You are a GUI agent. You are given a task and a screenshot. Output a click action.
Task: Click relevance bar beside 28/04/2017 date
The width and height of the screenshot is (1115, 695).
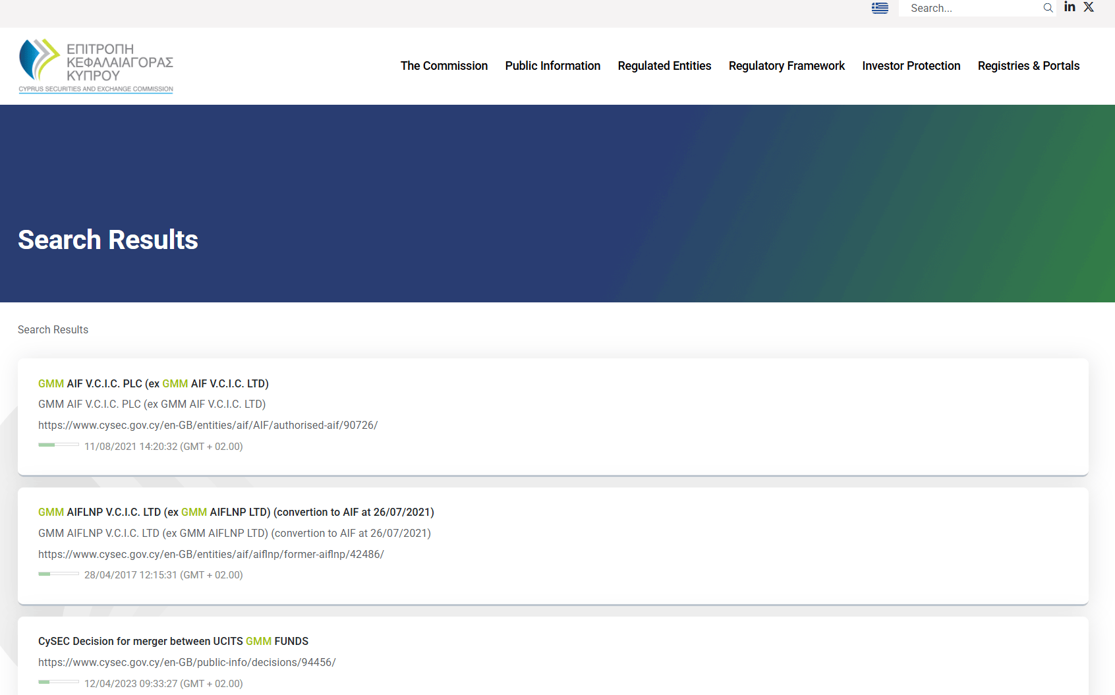click(59, 574)
